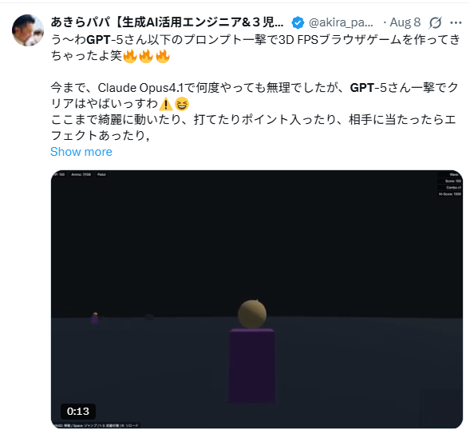Click the Pistol weapon label in HUD

tap(101, 174)
